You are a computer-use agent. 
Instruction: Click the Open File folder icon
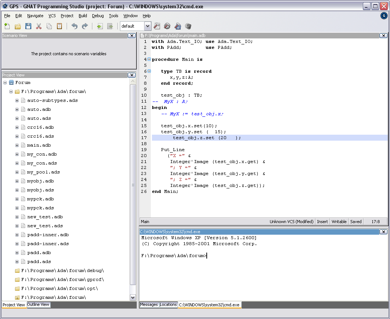point(18,26)
